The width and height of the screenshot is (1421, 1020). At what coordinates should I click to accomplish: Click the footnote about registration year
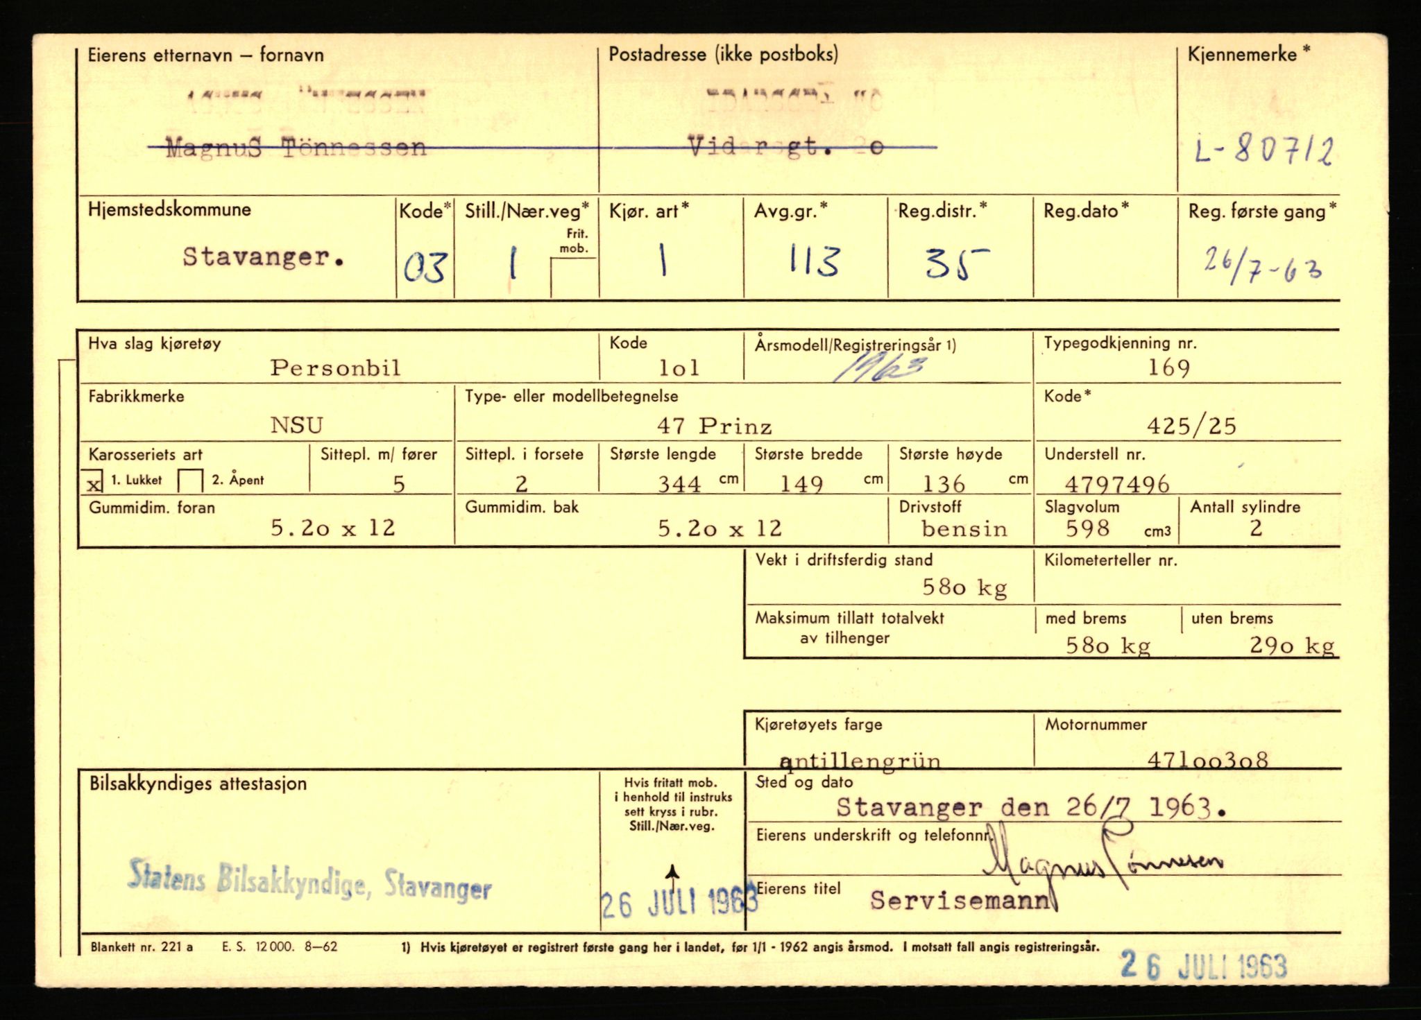point(749,946)
